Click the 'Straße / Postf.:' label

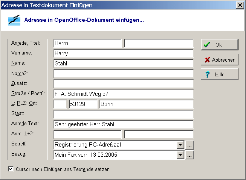point(28,94)
